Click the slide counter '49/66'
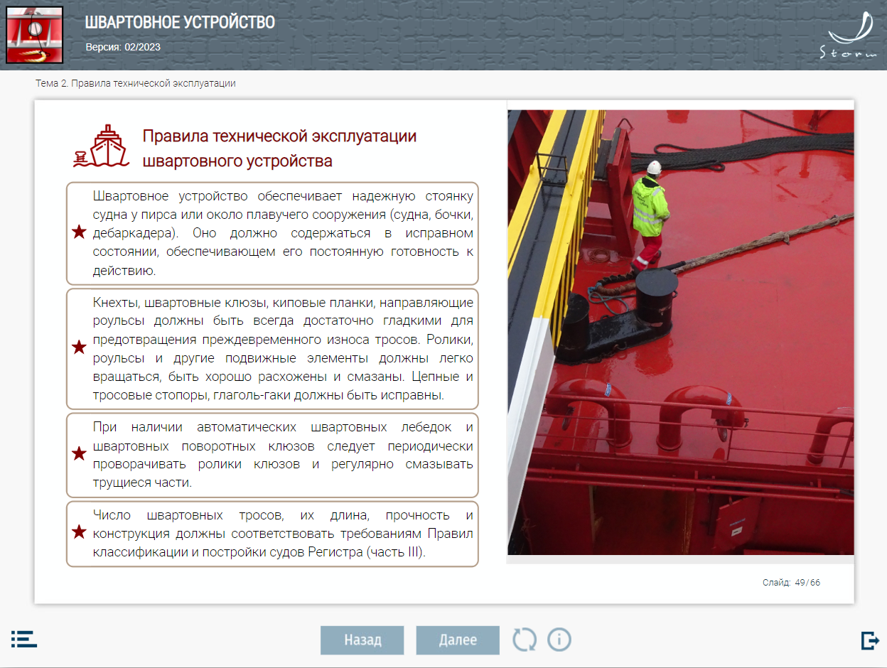This screenshot has height=668, width=887. tap(807, 583)
